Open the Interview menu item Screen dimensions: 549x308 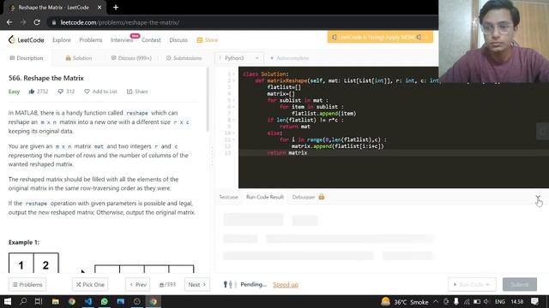click(122, 40)
